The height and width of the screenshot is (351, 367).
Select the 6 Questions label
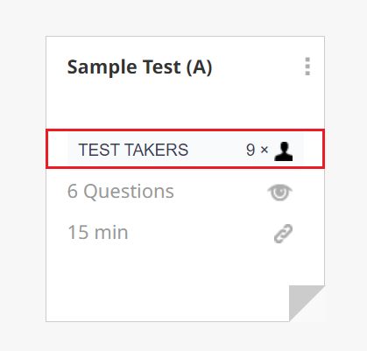coord(121,192)
